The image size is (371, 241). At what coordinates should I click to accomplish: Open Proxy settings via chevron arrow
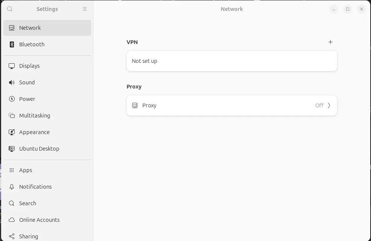pyautogui.click(x=329, y=105)
